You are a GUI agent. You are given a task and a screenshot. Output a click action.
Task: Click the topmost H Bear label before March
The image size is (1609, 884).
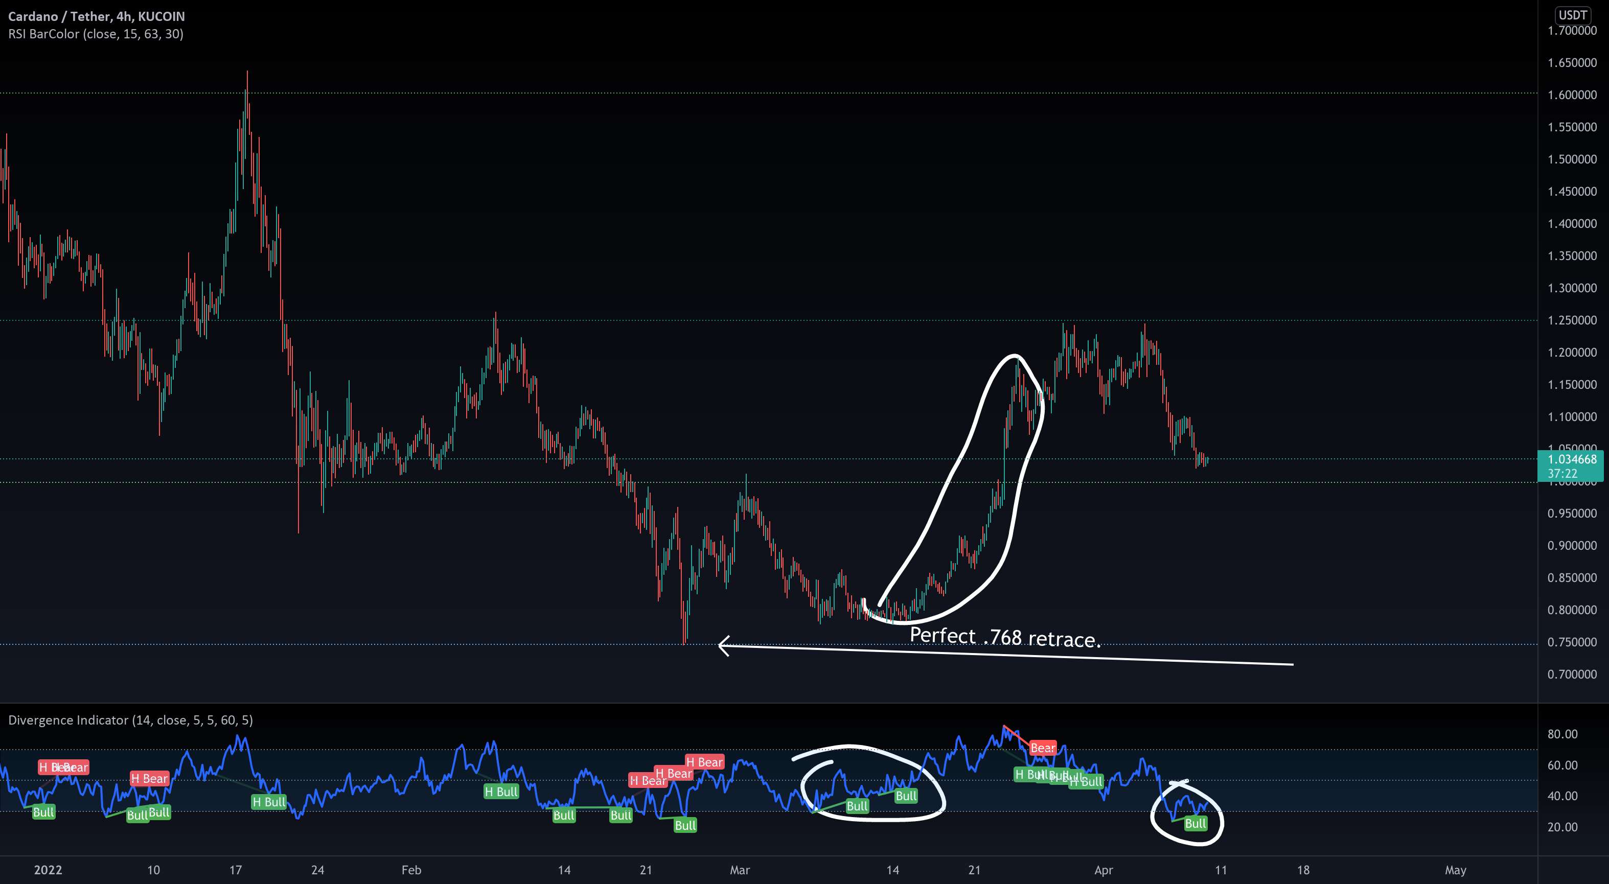[704, 762]
